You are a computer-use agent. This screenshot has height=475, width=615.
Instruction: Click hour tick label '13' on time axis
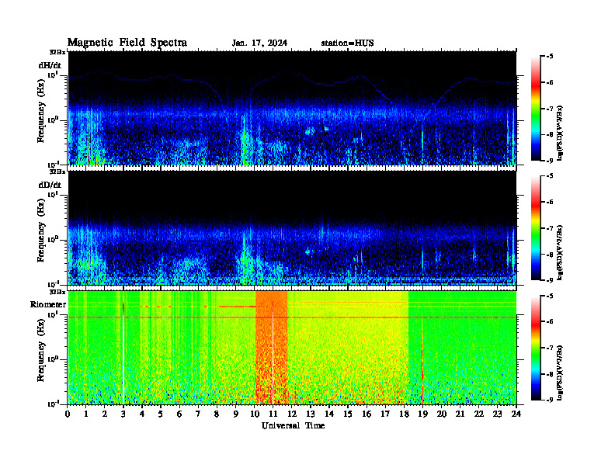(311, 414)
